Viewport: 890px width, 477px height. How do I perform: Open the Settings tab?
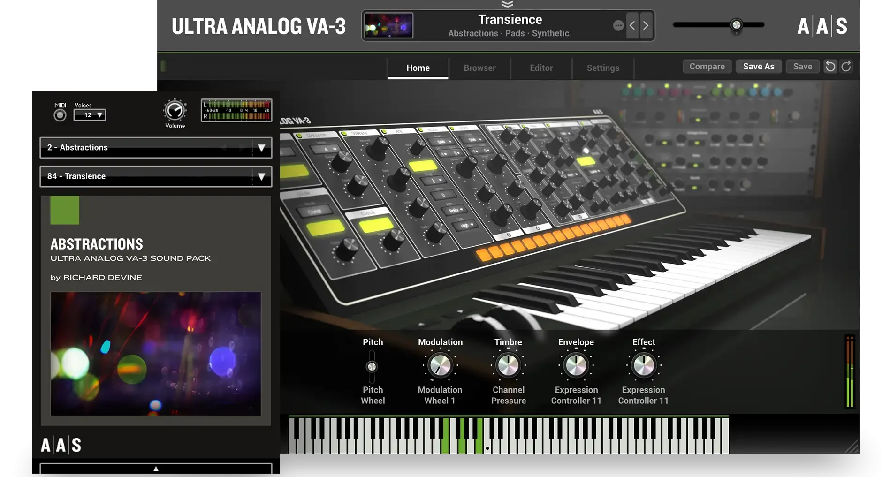603,68
